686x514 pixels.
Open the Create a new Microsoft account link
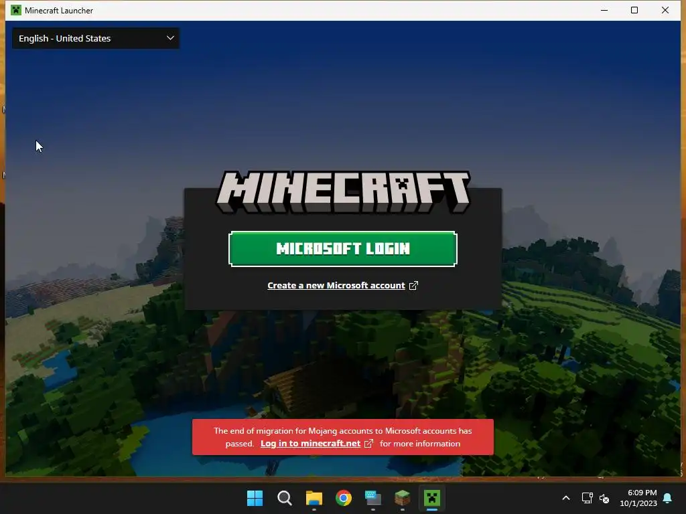point(336,285)
